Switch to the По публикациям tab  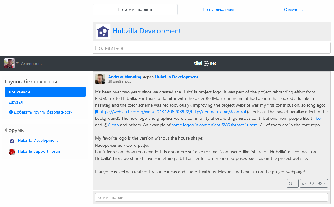(218, 10)
